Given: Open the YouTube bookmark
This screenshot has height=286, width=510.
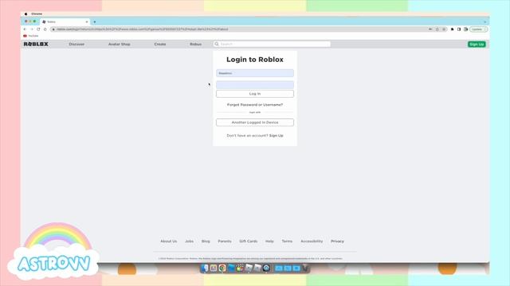Looking at the screenshot, I should [31, 36].
